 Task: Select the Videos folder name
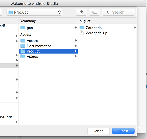click(32, 56)
